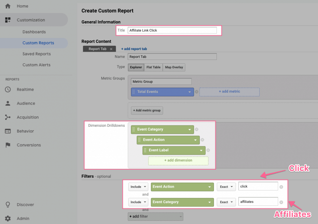Select the Acquisition icon in the sidebar
Viewport: 318px width, 224px height.
9,117
